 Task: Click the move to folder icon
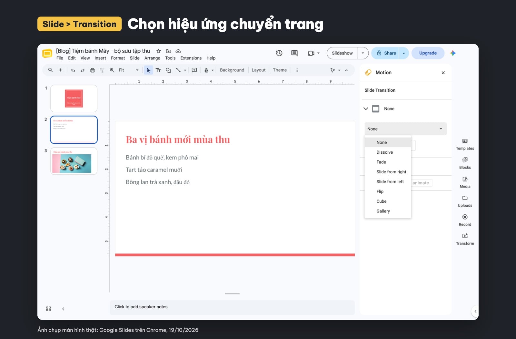coord(168,51)
